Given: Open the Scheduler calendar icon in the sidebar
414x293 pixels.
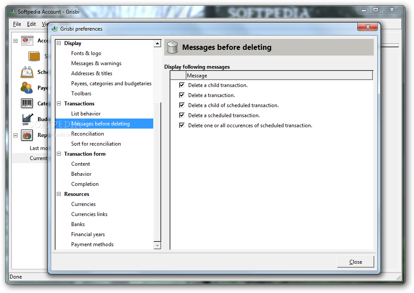Looking at the screenshot, I should click(27, 72).
